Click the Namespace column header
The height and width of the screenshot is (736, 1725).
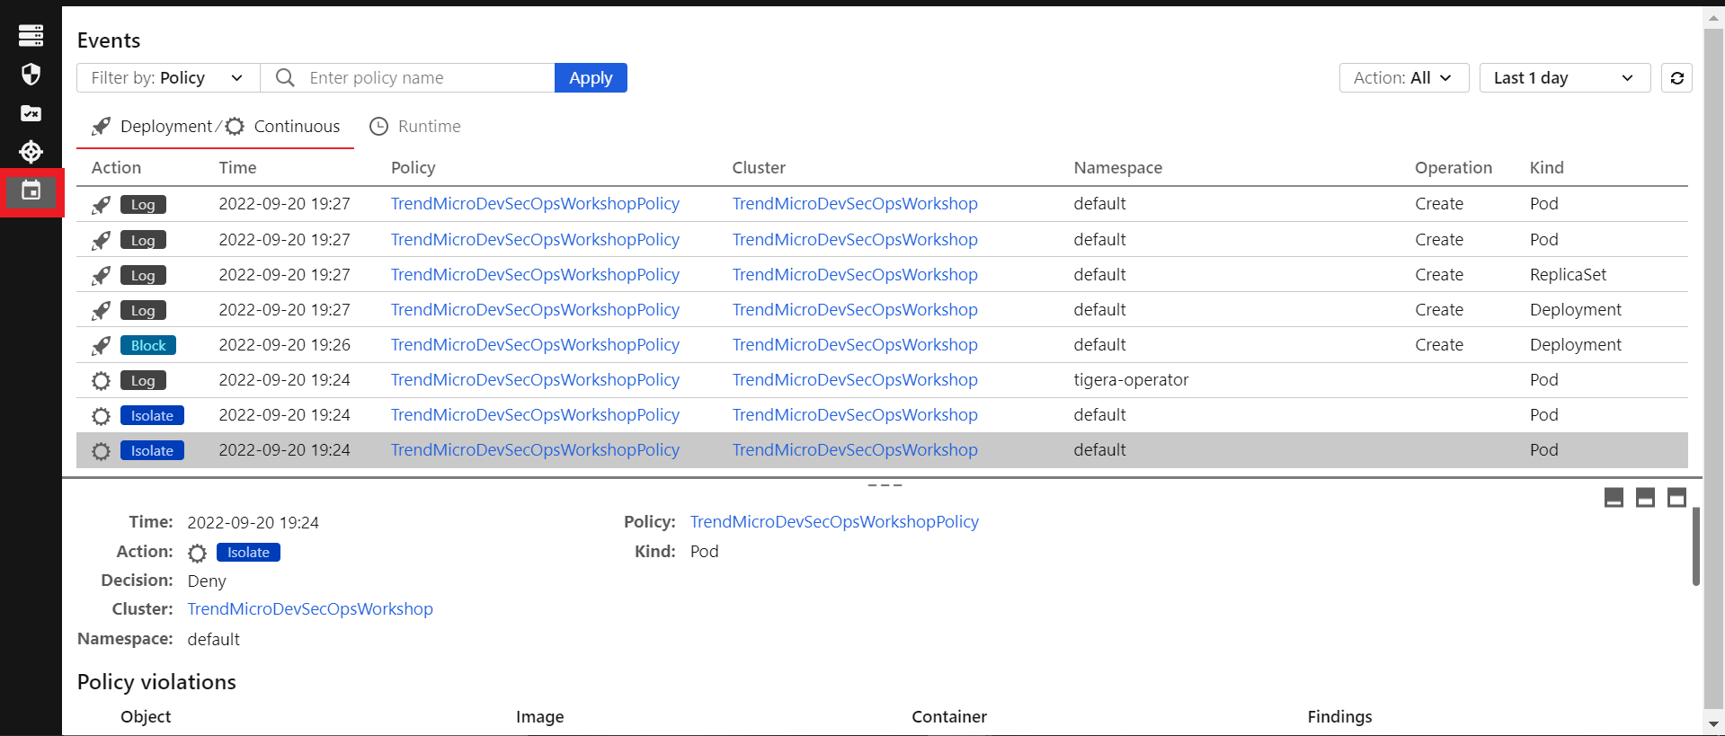[x=1117, y=168]
